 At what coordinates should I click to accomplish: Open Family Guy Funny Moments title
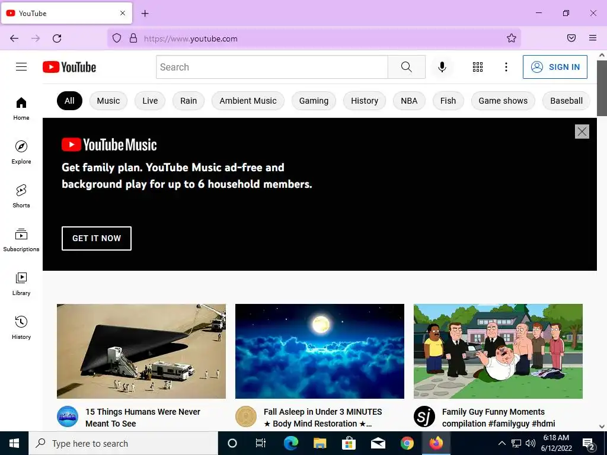click(499, 418)
